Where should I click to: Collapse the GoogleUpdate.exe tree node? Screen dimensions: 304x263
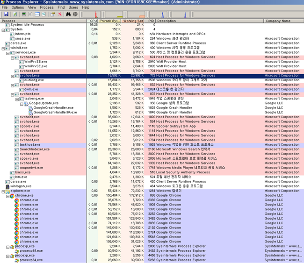(x=22, y=104)
